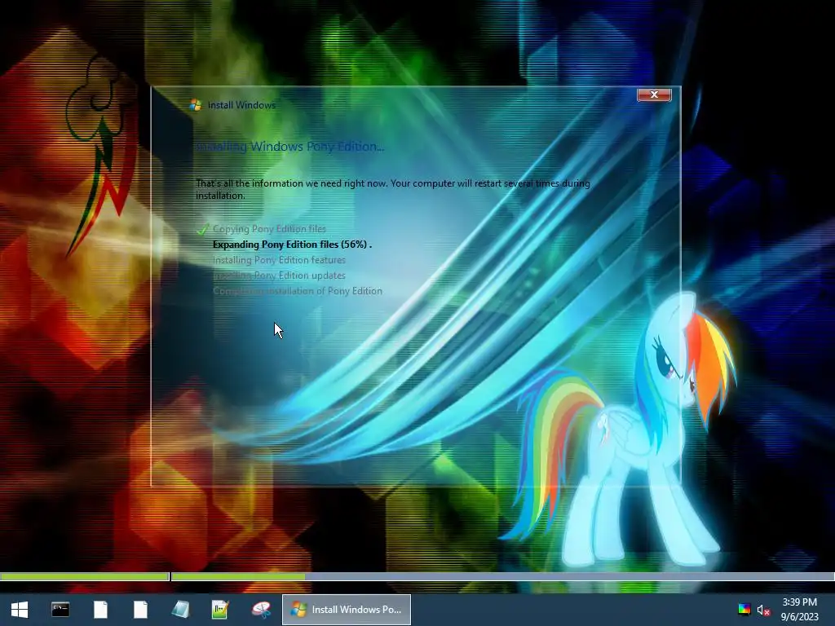835x626 pixels.
Task: Select Expanding Pony Edition files (56%) step
Action: (292, 245)
